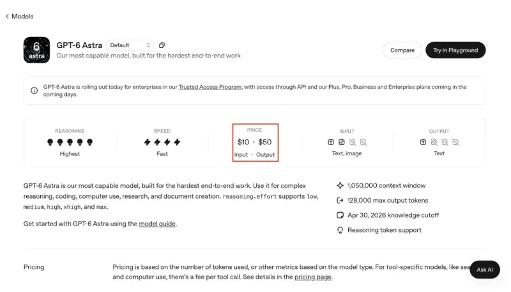The image size is (511, 292).
Task: Click the knowledge cutoff calendar icon
Action: click(x=340, y=215)
